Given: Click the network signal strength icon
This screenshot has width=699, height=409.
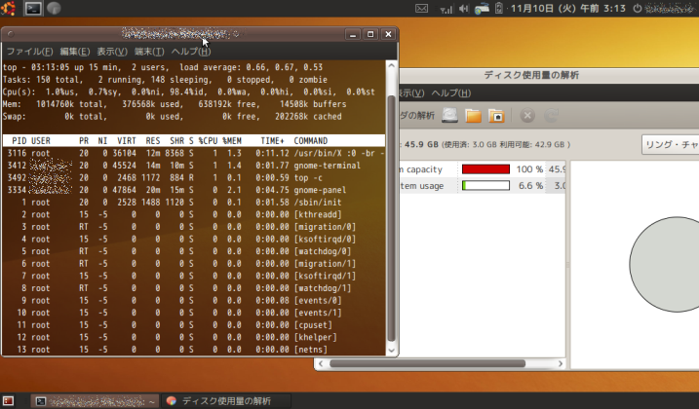Looking at the screenshot, I should (446, 9).
